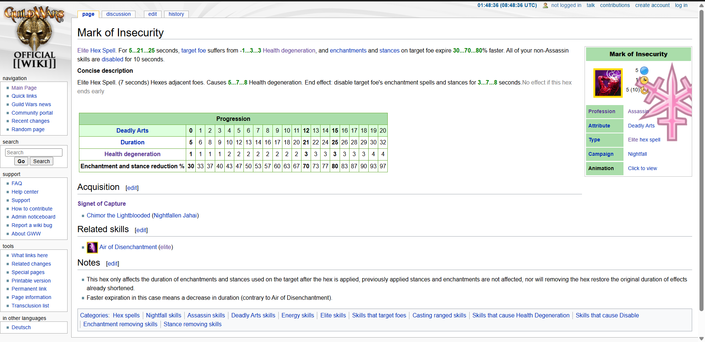
Task: Click the Search button
Action: [41, 161]
